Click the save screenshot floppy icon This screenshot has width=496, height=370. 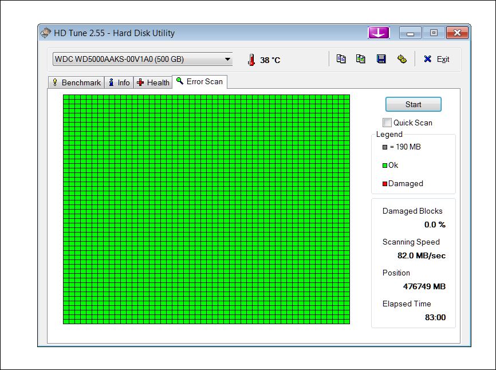tap(381, 59)
